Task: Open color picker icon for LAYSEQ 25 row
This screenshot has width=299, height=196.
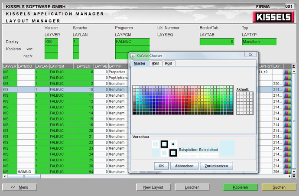Action: [287, 160]
